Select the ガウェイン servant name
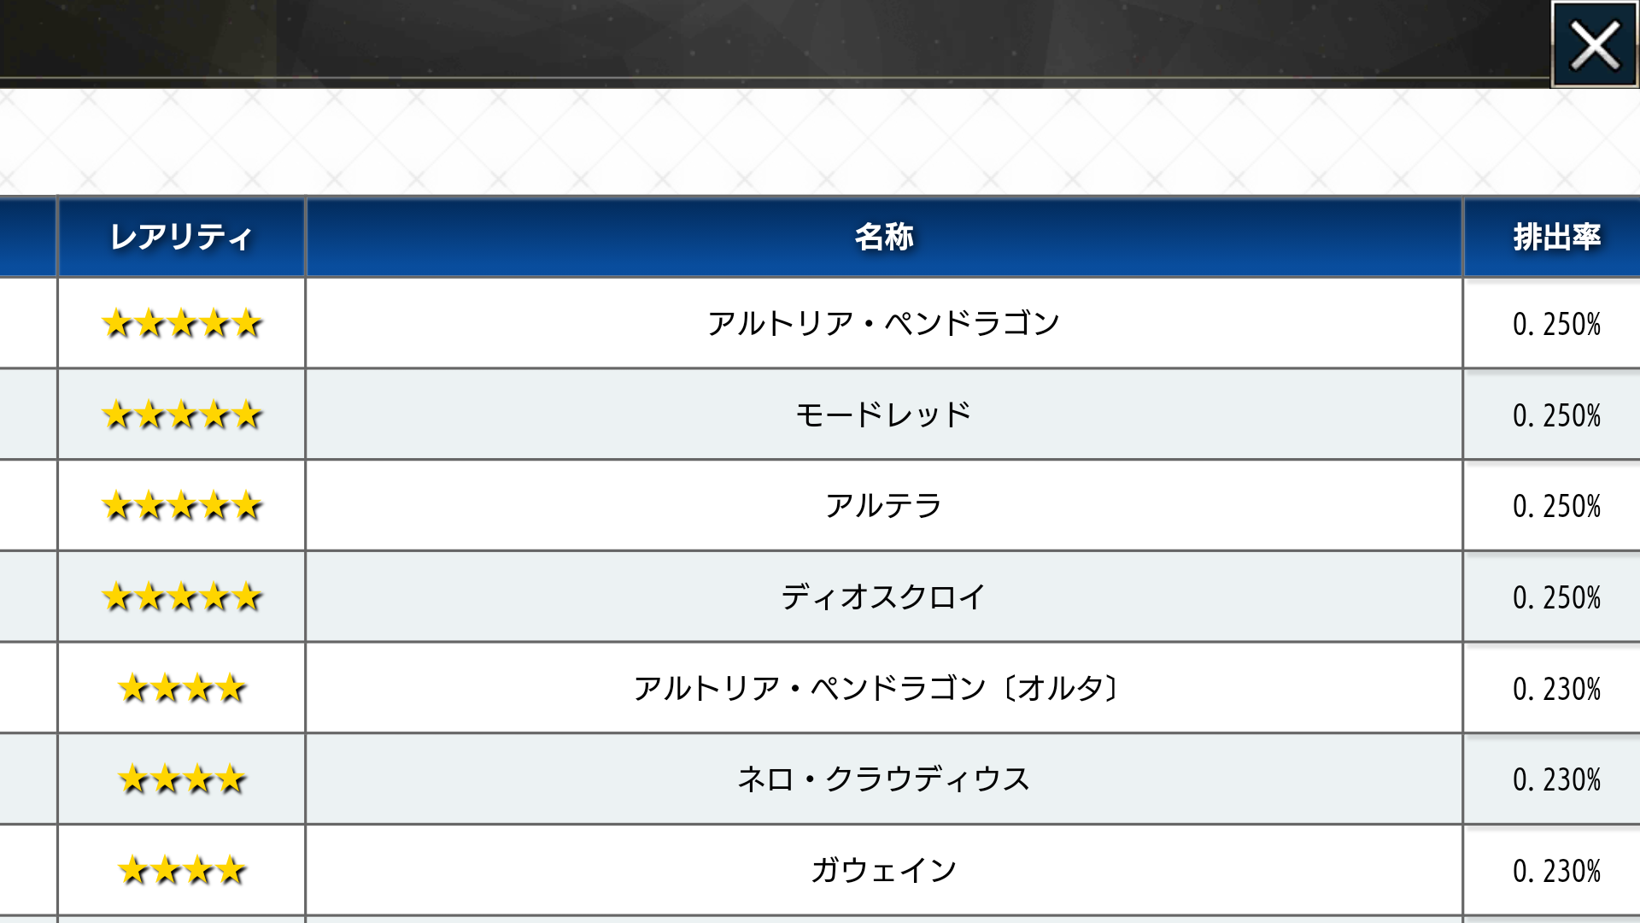Screen dimensions: 1640x923 click(x=884, y=871)
